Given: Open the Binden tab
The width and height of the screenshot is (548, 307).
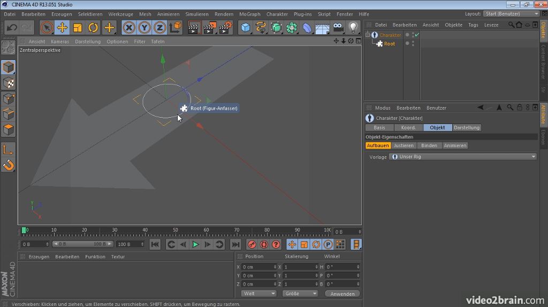Looking at the screenshot, I should coord(429,145).
